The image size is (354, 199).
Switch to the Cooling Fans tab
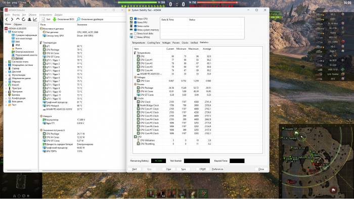pos(154,43)
